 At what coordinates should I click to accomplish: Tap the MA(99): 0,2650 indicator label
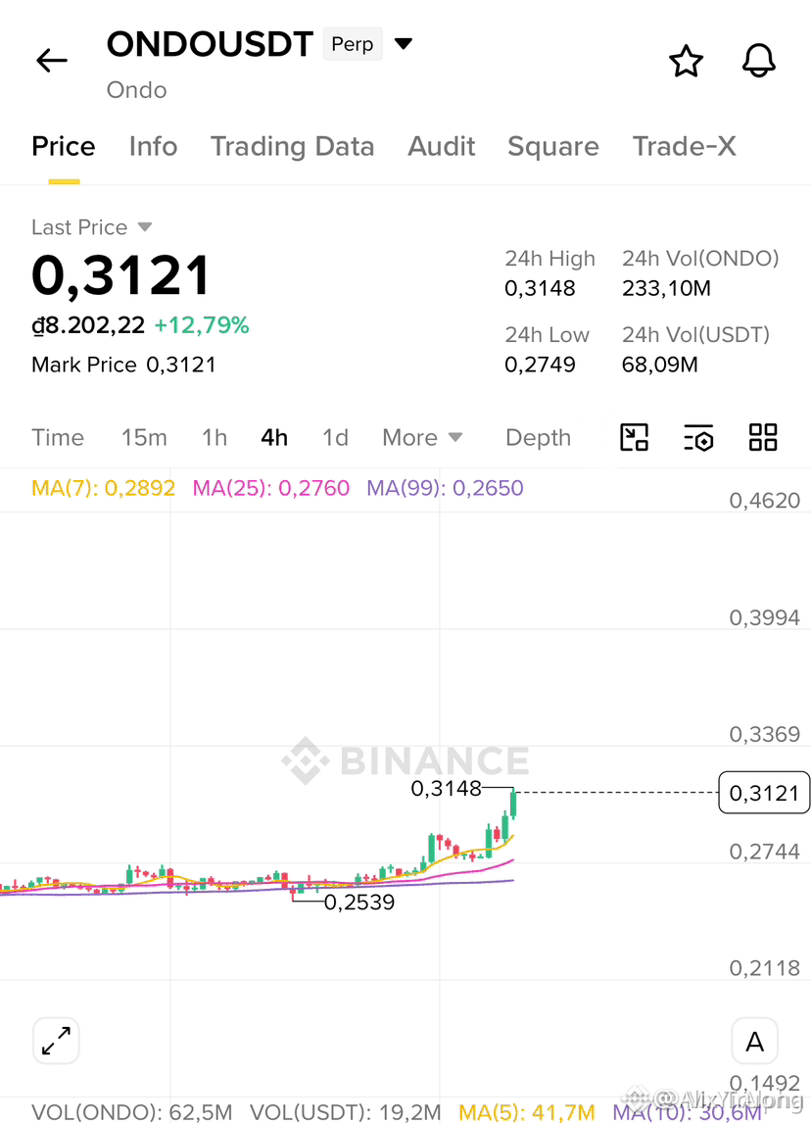click(445, 488)
